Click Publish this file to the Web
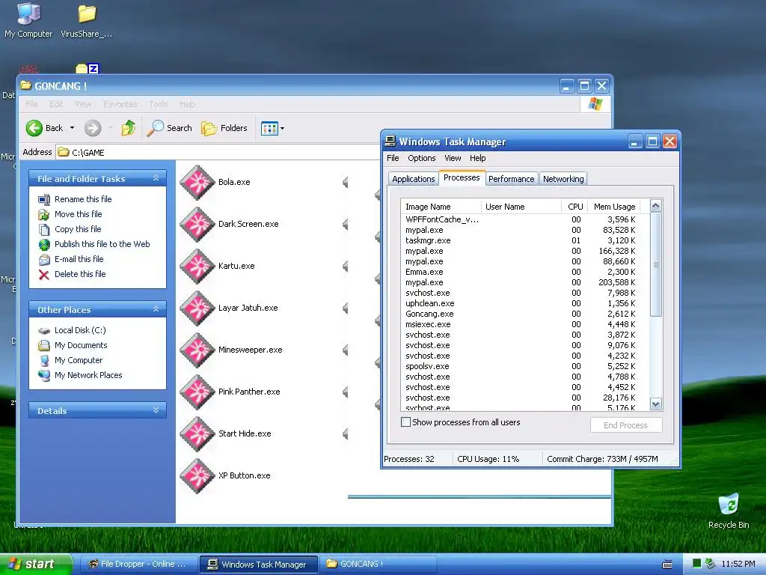 click(102, 244)
